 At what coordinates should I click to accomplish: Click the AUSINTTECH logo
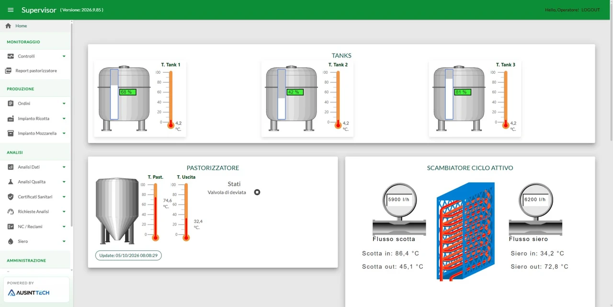point(29,293)
